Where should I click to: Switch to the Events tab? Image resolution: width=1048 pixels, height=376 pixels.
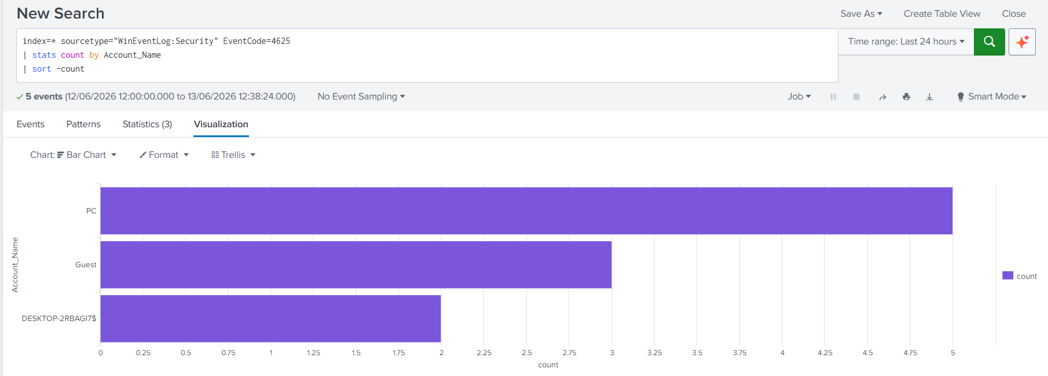[31, 124]
